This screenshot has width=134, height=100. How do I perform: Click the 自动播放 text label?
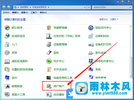click(x=59, y=95)
